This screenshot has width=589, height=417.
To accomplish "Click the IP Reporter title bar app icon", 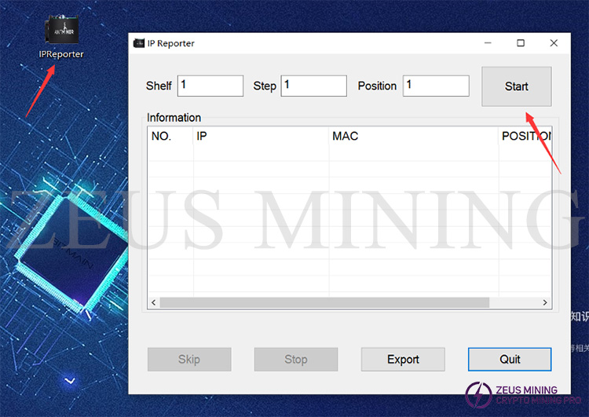I will [138, 43].
